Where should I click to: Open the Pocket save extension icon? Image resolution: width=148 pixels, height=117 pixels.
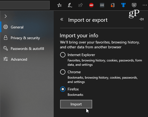[x=134, y=5]
